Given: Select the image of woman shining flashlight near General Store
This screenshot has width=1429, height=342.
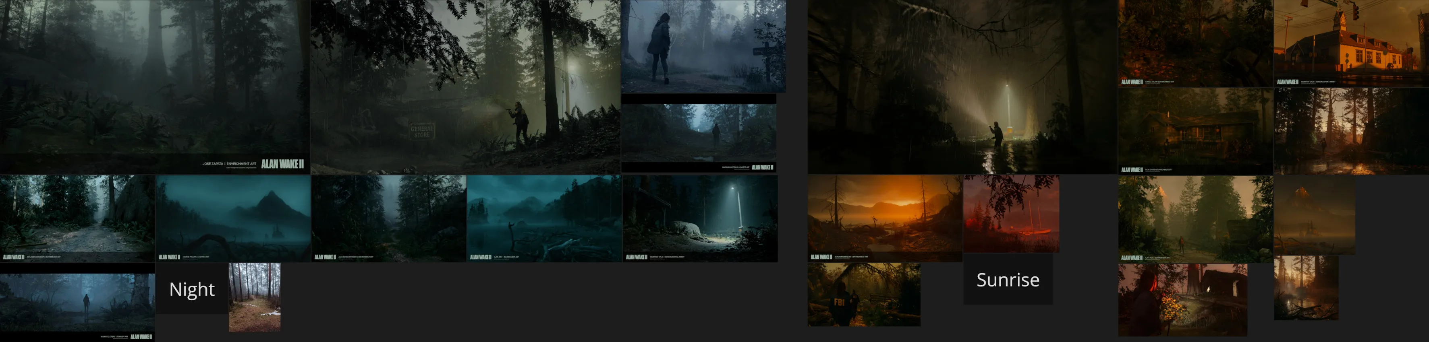Looking at the screenshot, I should coord(465,87).
